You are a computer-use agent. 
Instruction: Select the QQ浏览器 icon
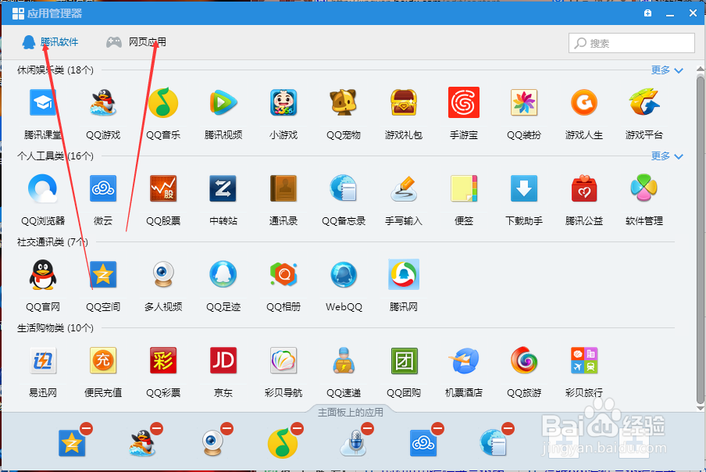[x=42, y=188]
